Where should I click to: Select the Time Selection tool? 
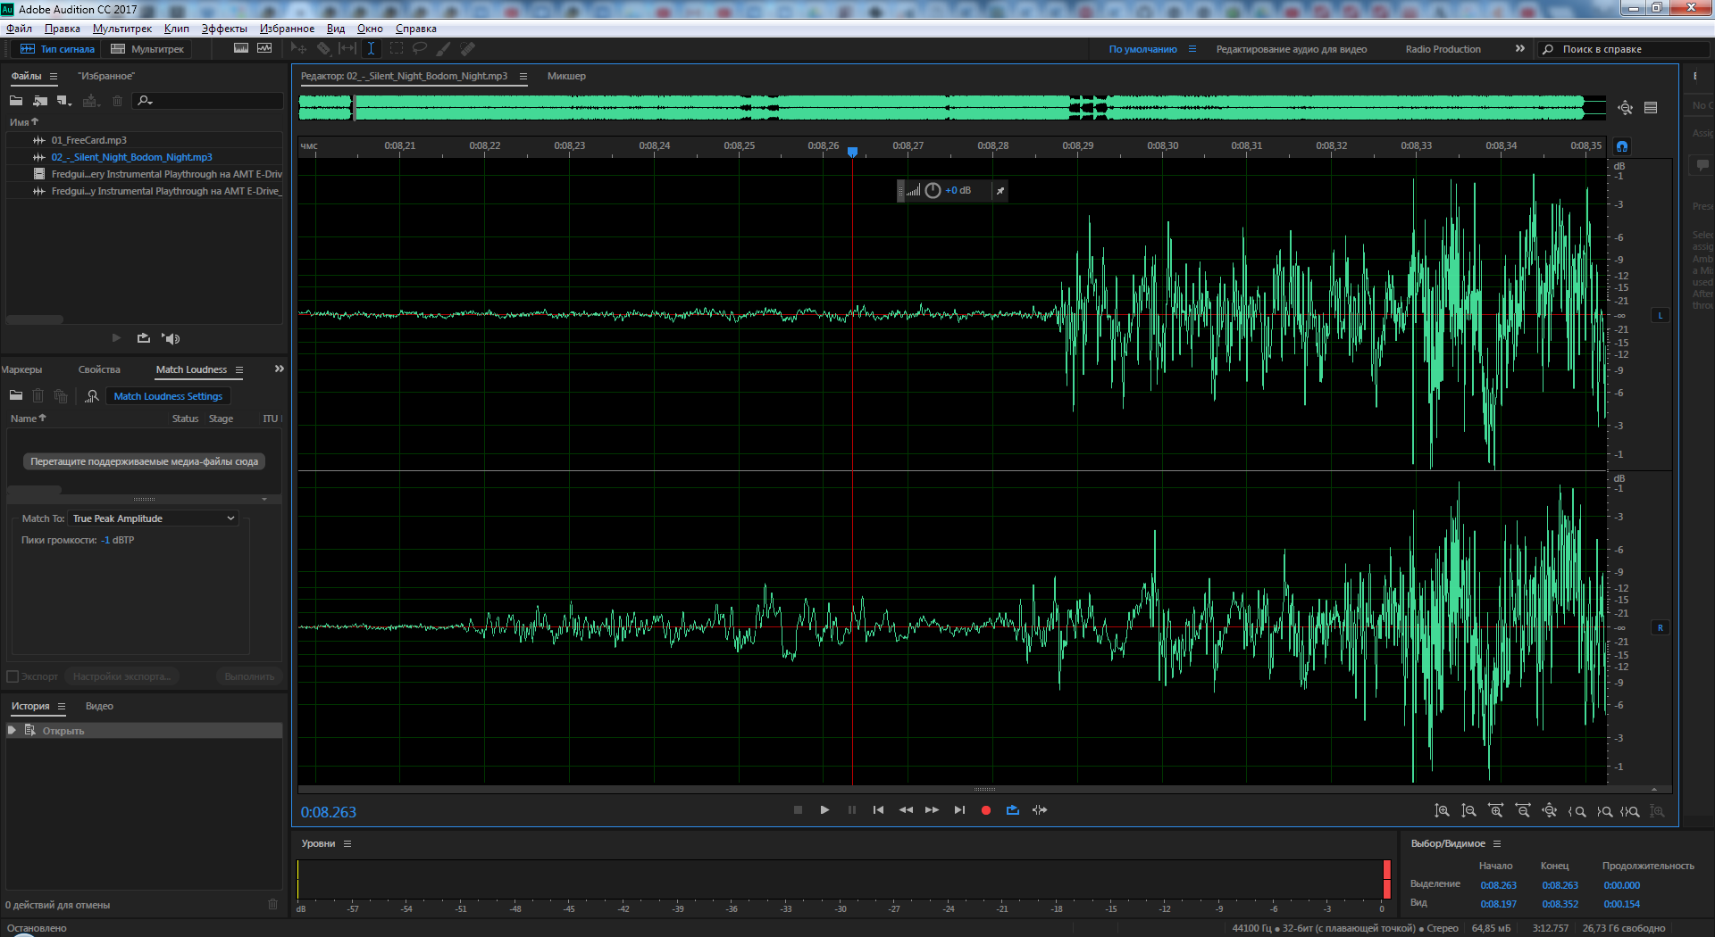(x=371, y=49)
